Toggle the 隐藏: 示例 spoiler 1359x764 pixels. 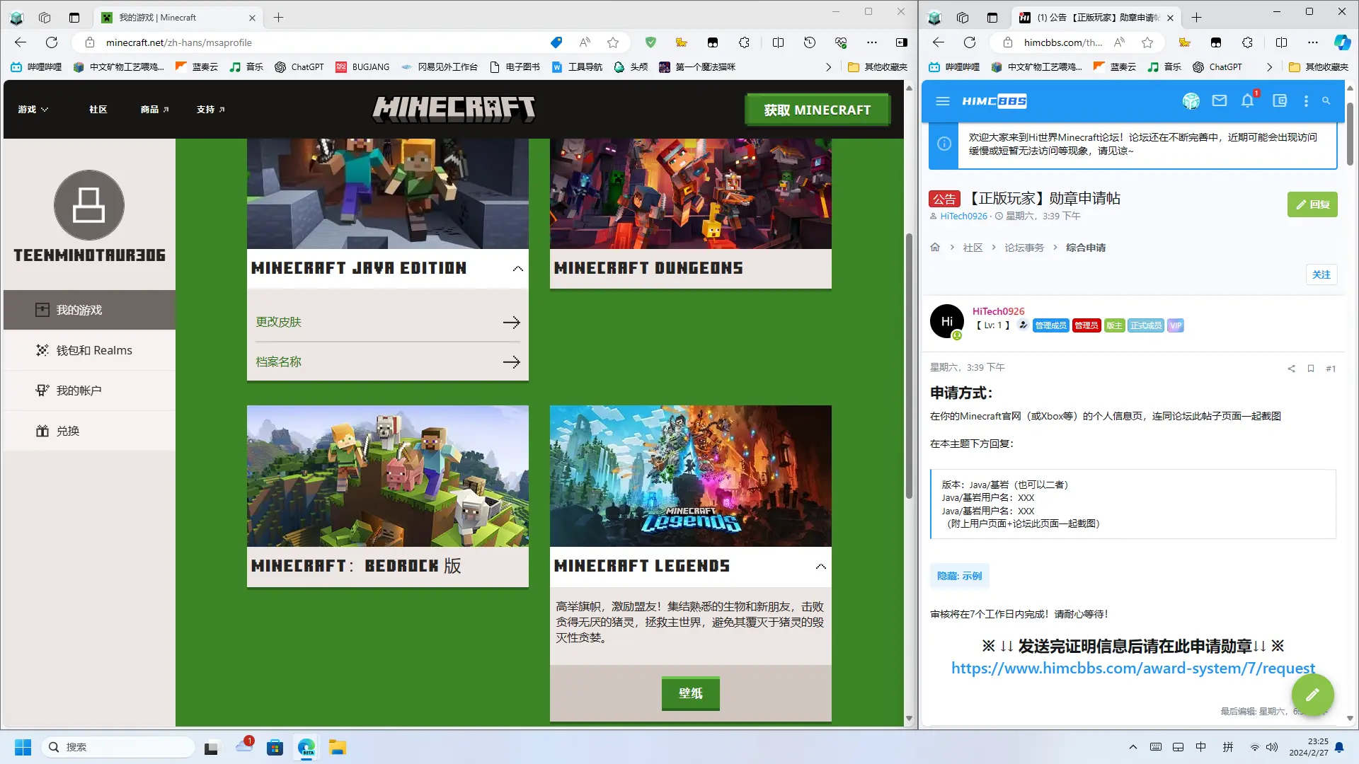point(959,576)
